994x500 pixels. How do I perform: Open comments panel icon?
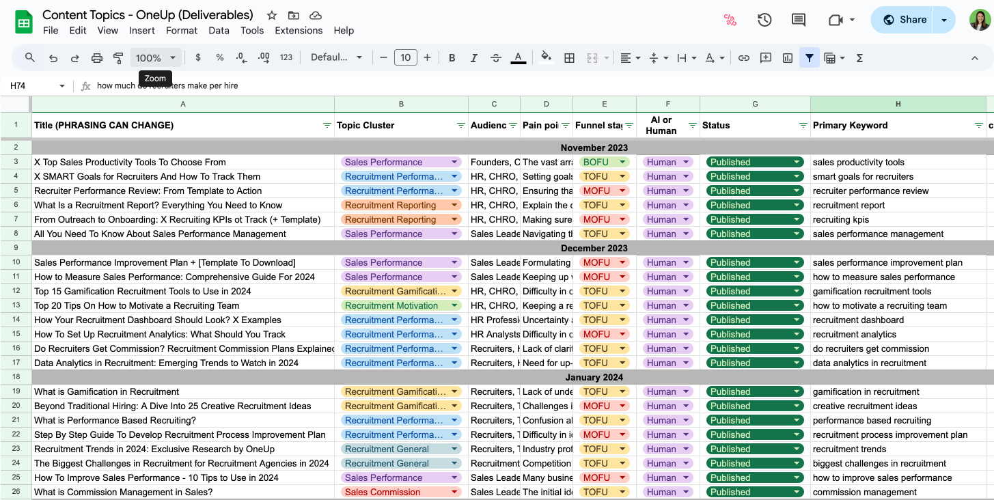798,20
